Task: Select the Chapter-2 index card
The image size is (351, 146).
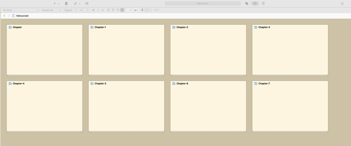Action: coord(208,50)
